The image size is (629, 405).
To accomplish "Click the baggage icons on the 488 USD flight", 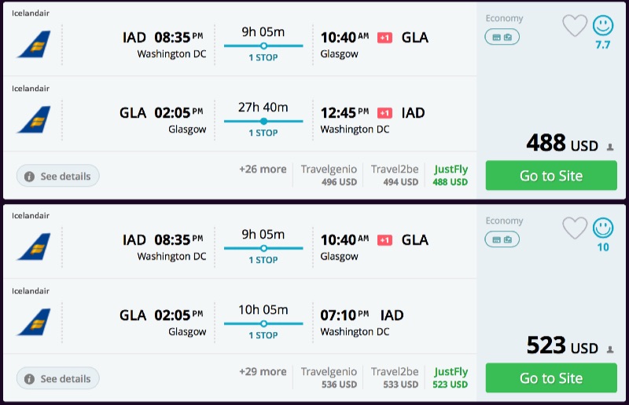I will (x=502, y=37).
